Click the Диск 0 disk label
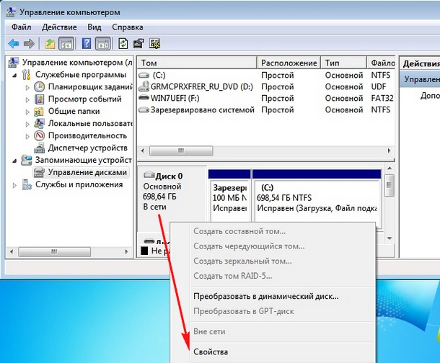The height and width of the screenshot is (363, 440). tap(170, 176)
